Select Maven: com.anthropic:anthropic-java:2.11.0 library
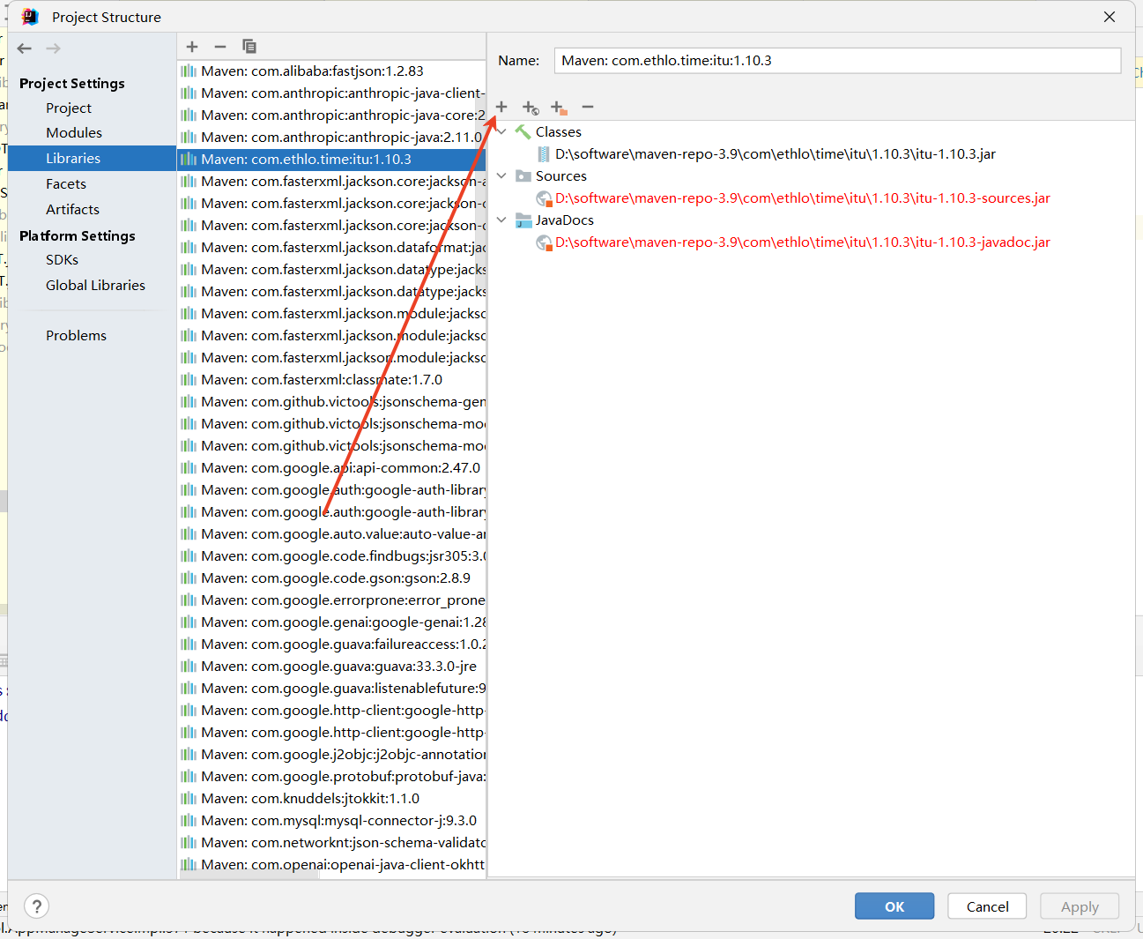The image size is (1143, 939). coord(331,137)
